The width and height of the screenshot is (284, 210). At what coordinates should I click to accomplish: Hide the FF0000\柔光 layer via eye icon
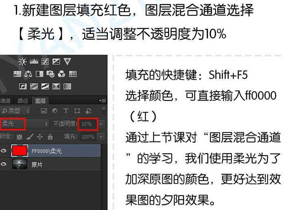4,150
